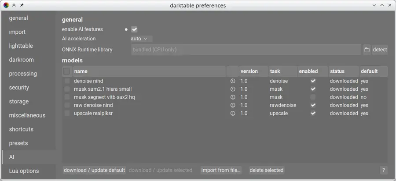Disable the raw denoise nind enabled checkbox
396x181 pixels.
click(313, 105)
